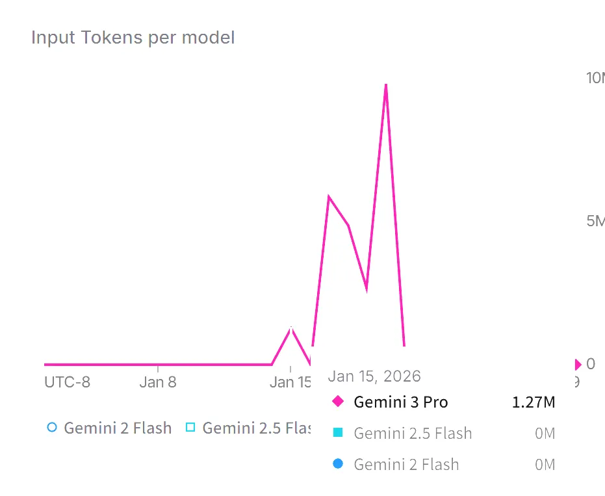605x496 pixels.
Task: Select the Jan 8 x-axis label
Action: click(x=158, y=382)
